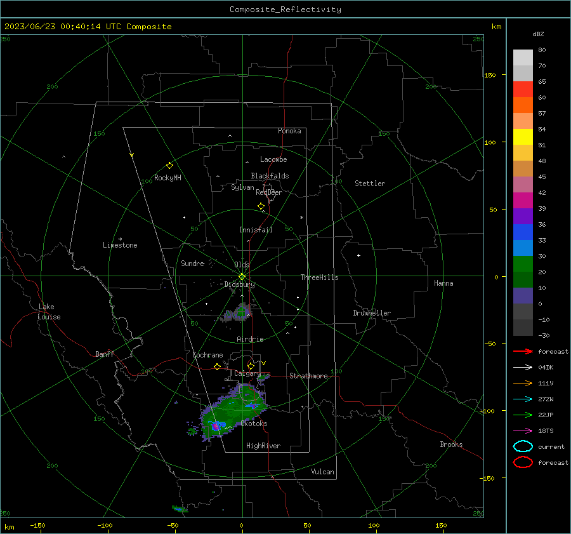This screenshot has height=534, width=571.
Task: Click the storm cell southwest of Okotoks
Action: (x=216, y=425)
